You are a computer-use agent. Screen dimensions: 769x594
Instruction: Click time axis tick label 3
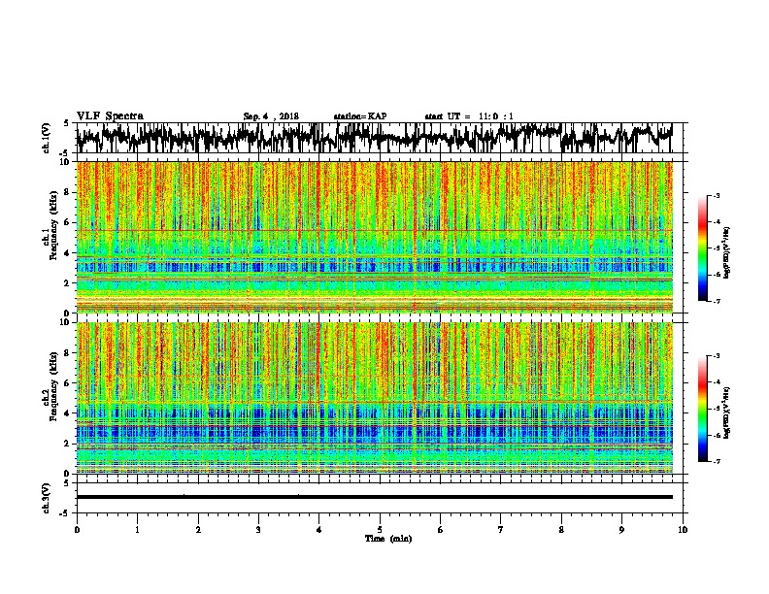pos(258,530)
